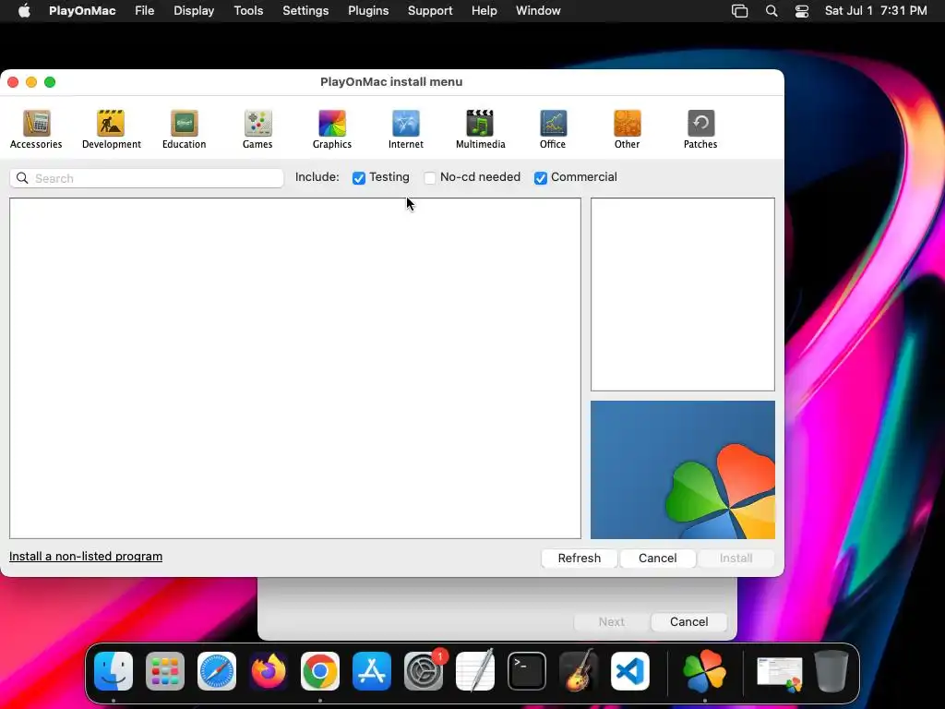Launch Safari from the Dock
The height and width of the screenshot is (709, 945).
[217, 671]
